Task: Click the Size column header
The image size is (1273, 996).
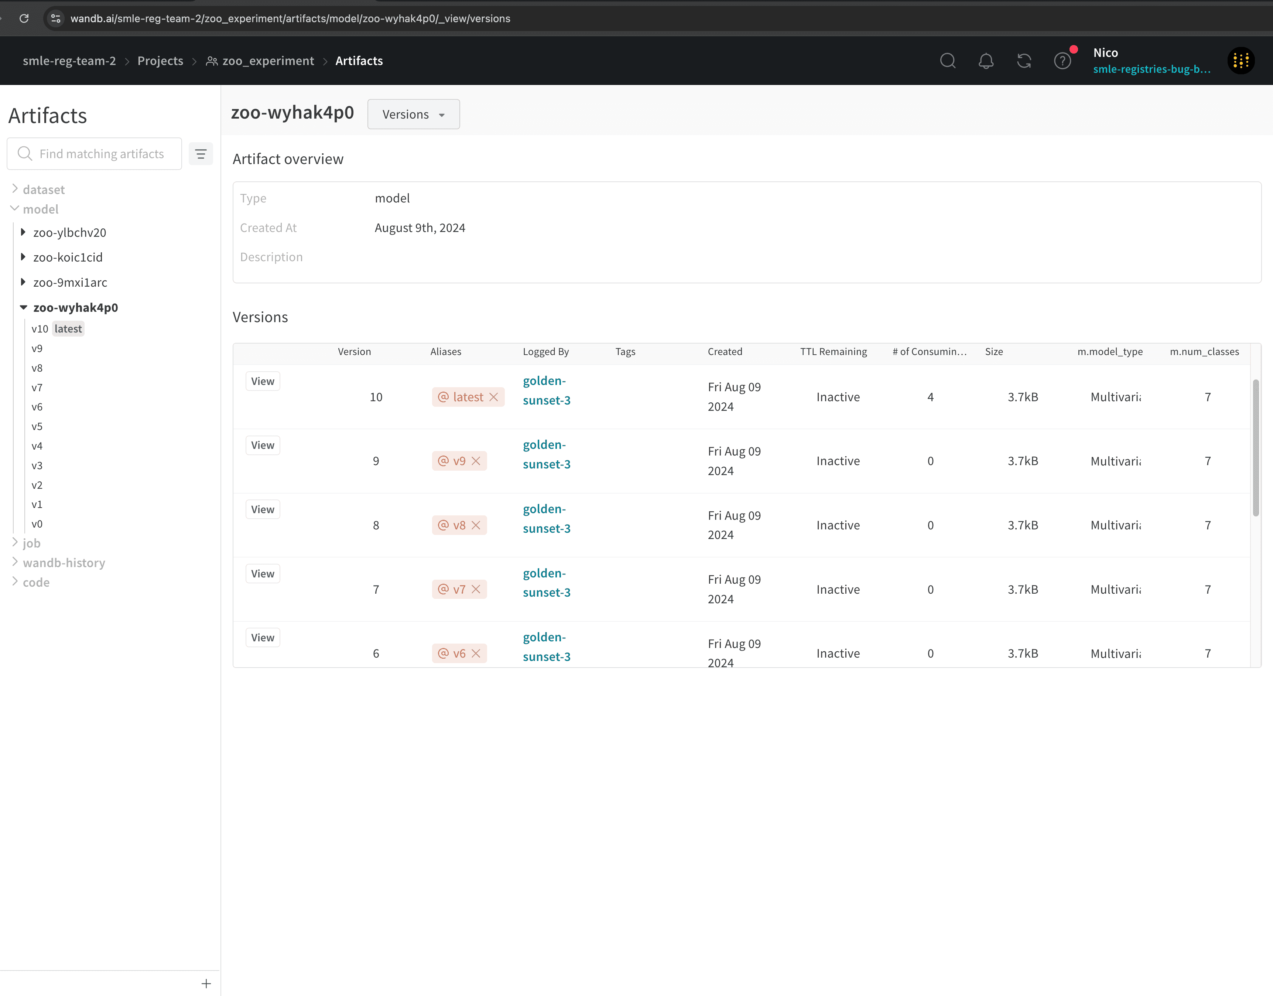Action: point(995,352)
